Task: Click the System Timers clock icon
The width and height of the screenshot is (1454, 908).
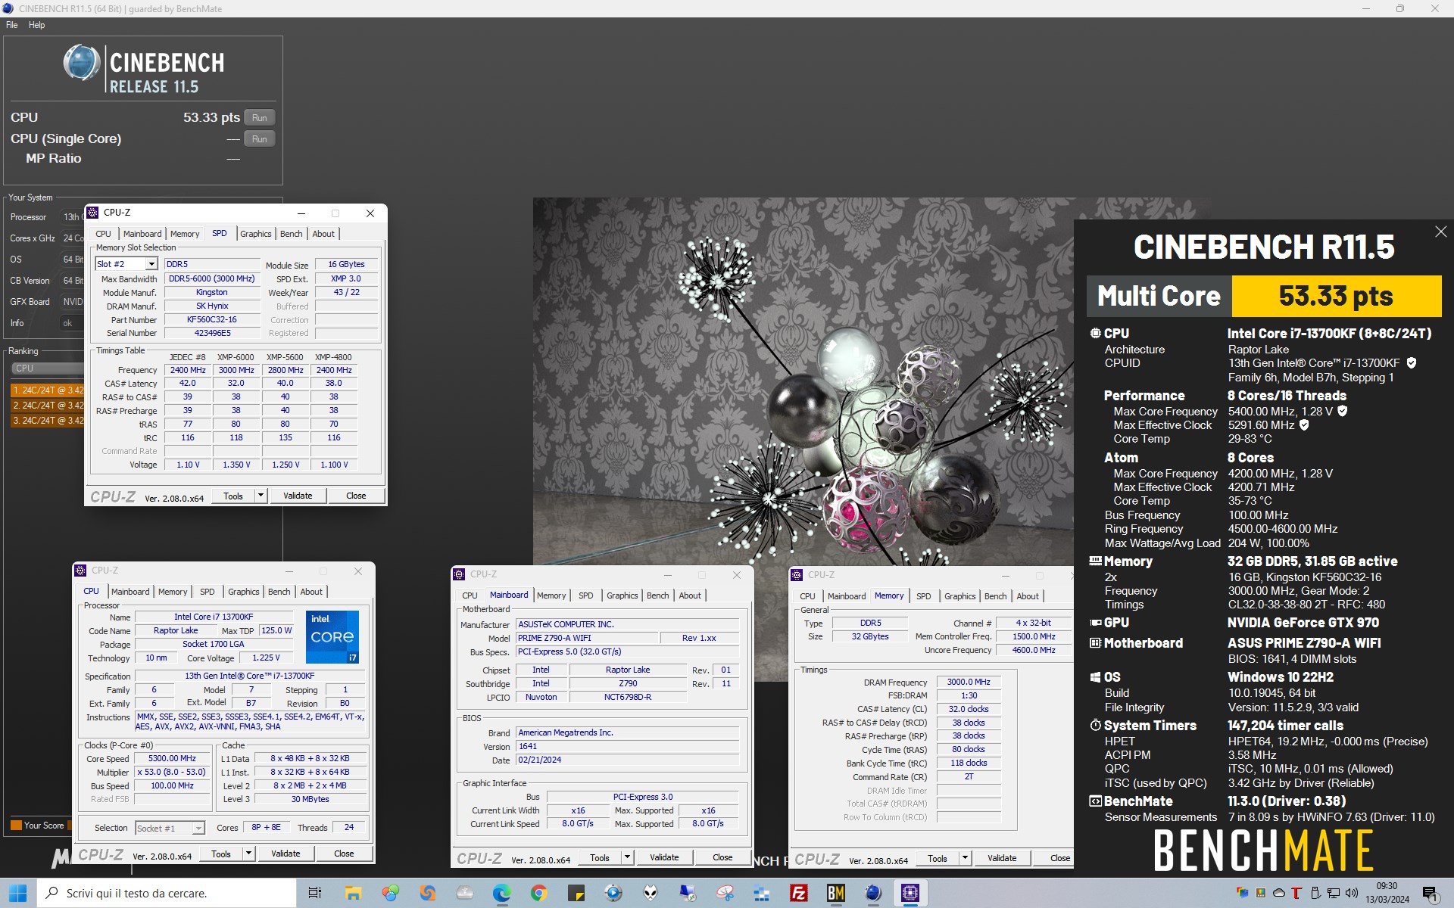Action: tap(1095, 725)
